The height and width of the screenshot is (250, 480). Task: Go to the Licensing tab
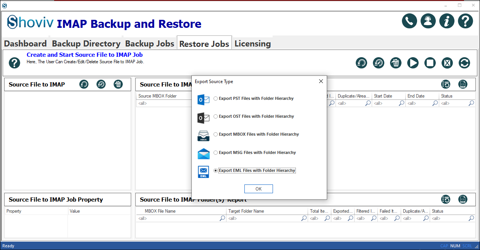[x=252, y=43]
